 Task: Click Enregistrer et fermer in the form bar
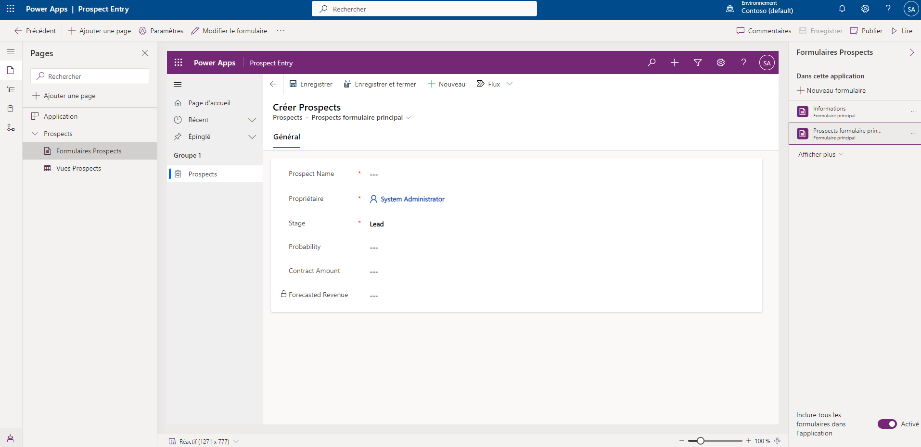click(x=380, y=84)
